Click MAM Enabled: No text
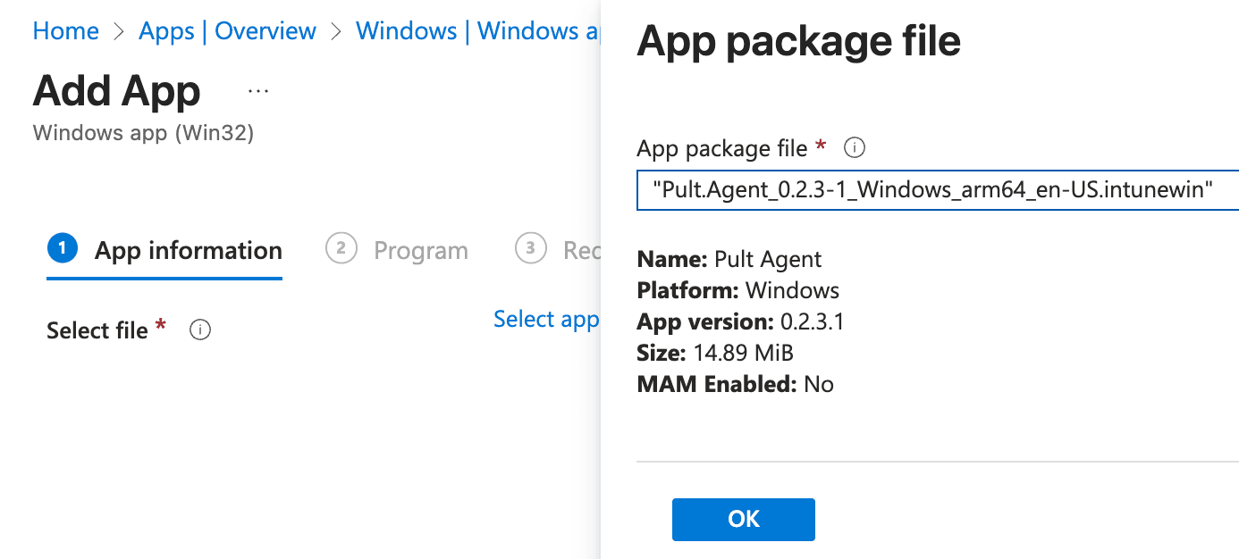 tap(735, 384)
